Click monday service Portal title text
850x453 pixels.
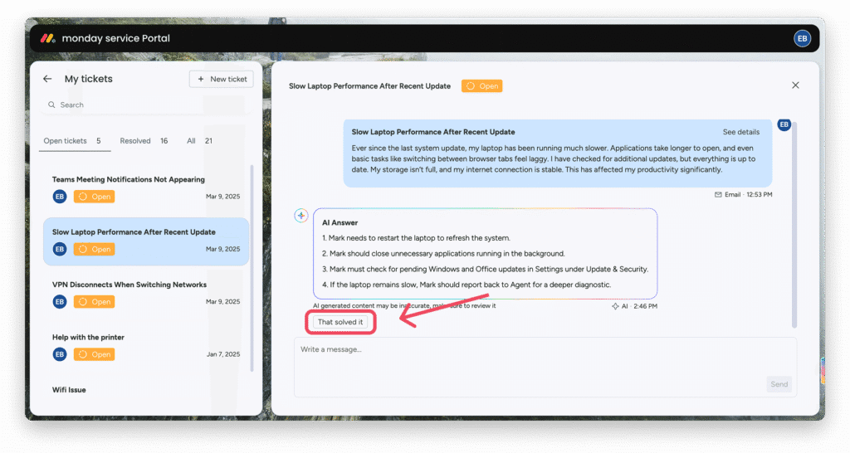point(116,38)
